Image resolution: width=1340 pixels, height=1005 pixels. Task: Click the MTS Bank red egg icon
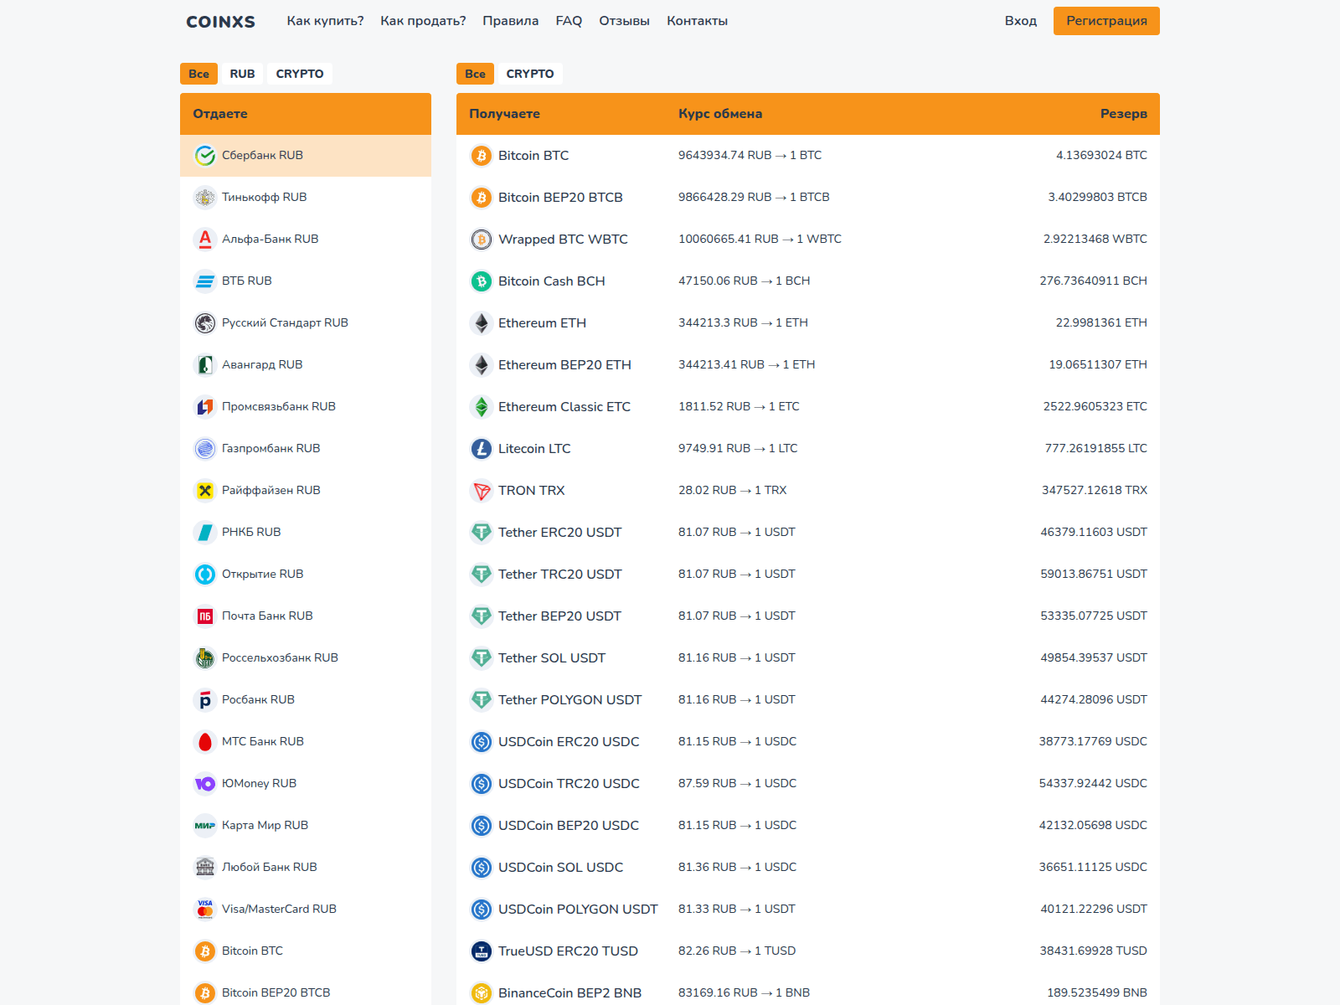coord(205,742)
